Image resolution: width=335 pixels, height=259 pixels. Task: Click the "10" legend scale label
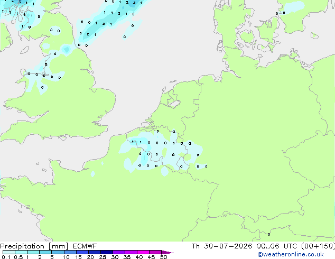point(66,257)
